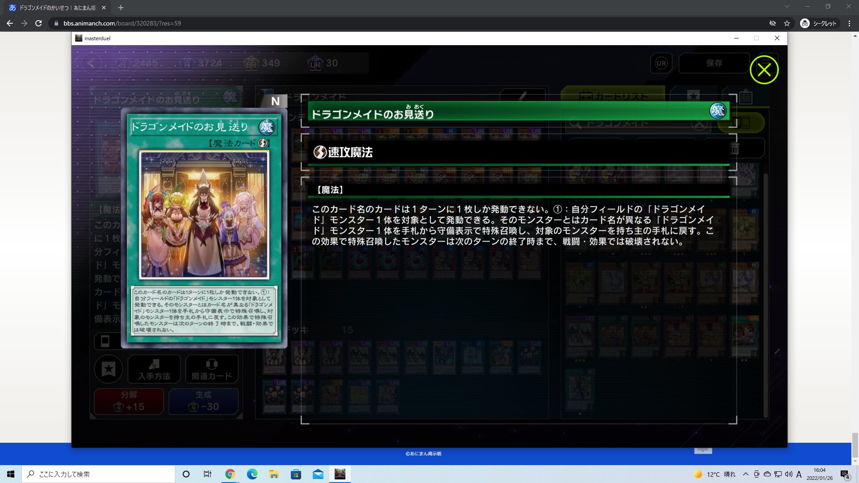The height and width of the screenshot is (483, 859).
Task: Click the 速攻魔法 quick-play spell icon
Action: pos(319,153)
